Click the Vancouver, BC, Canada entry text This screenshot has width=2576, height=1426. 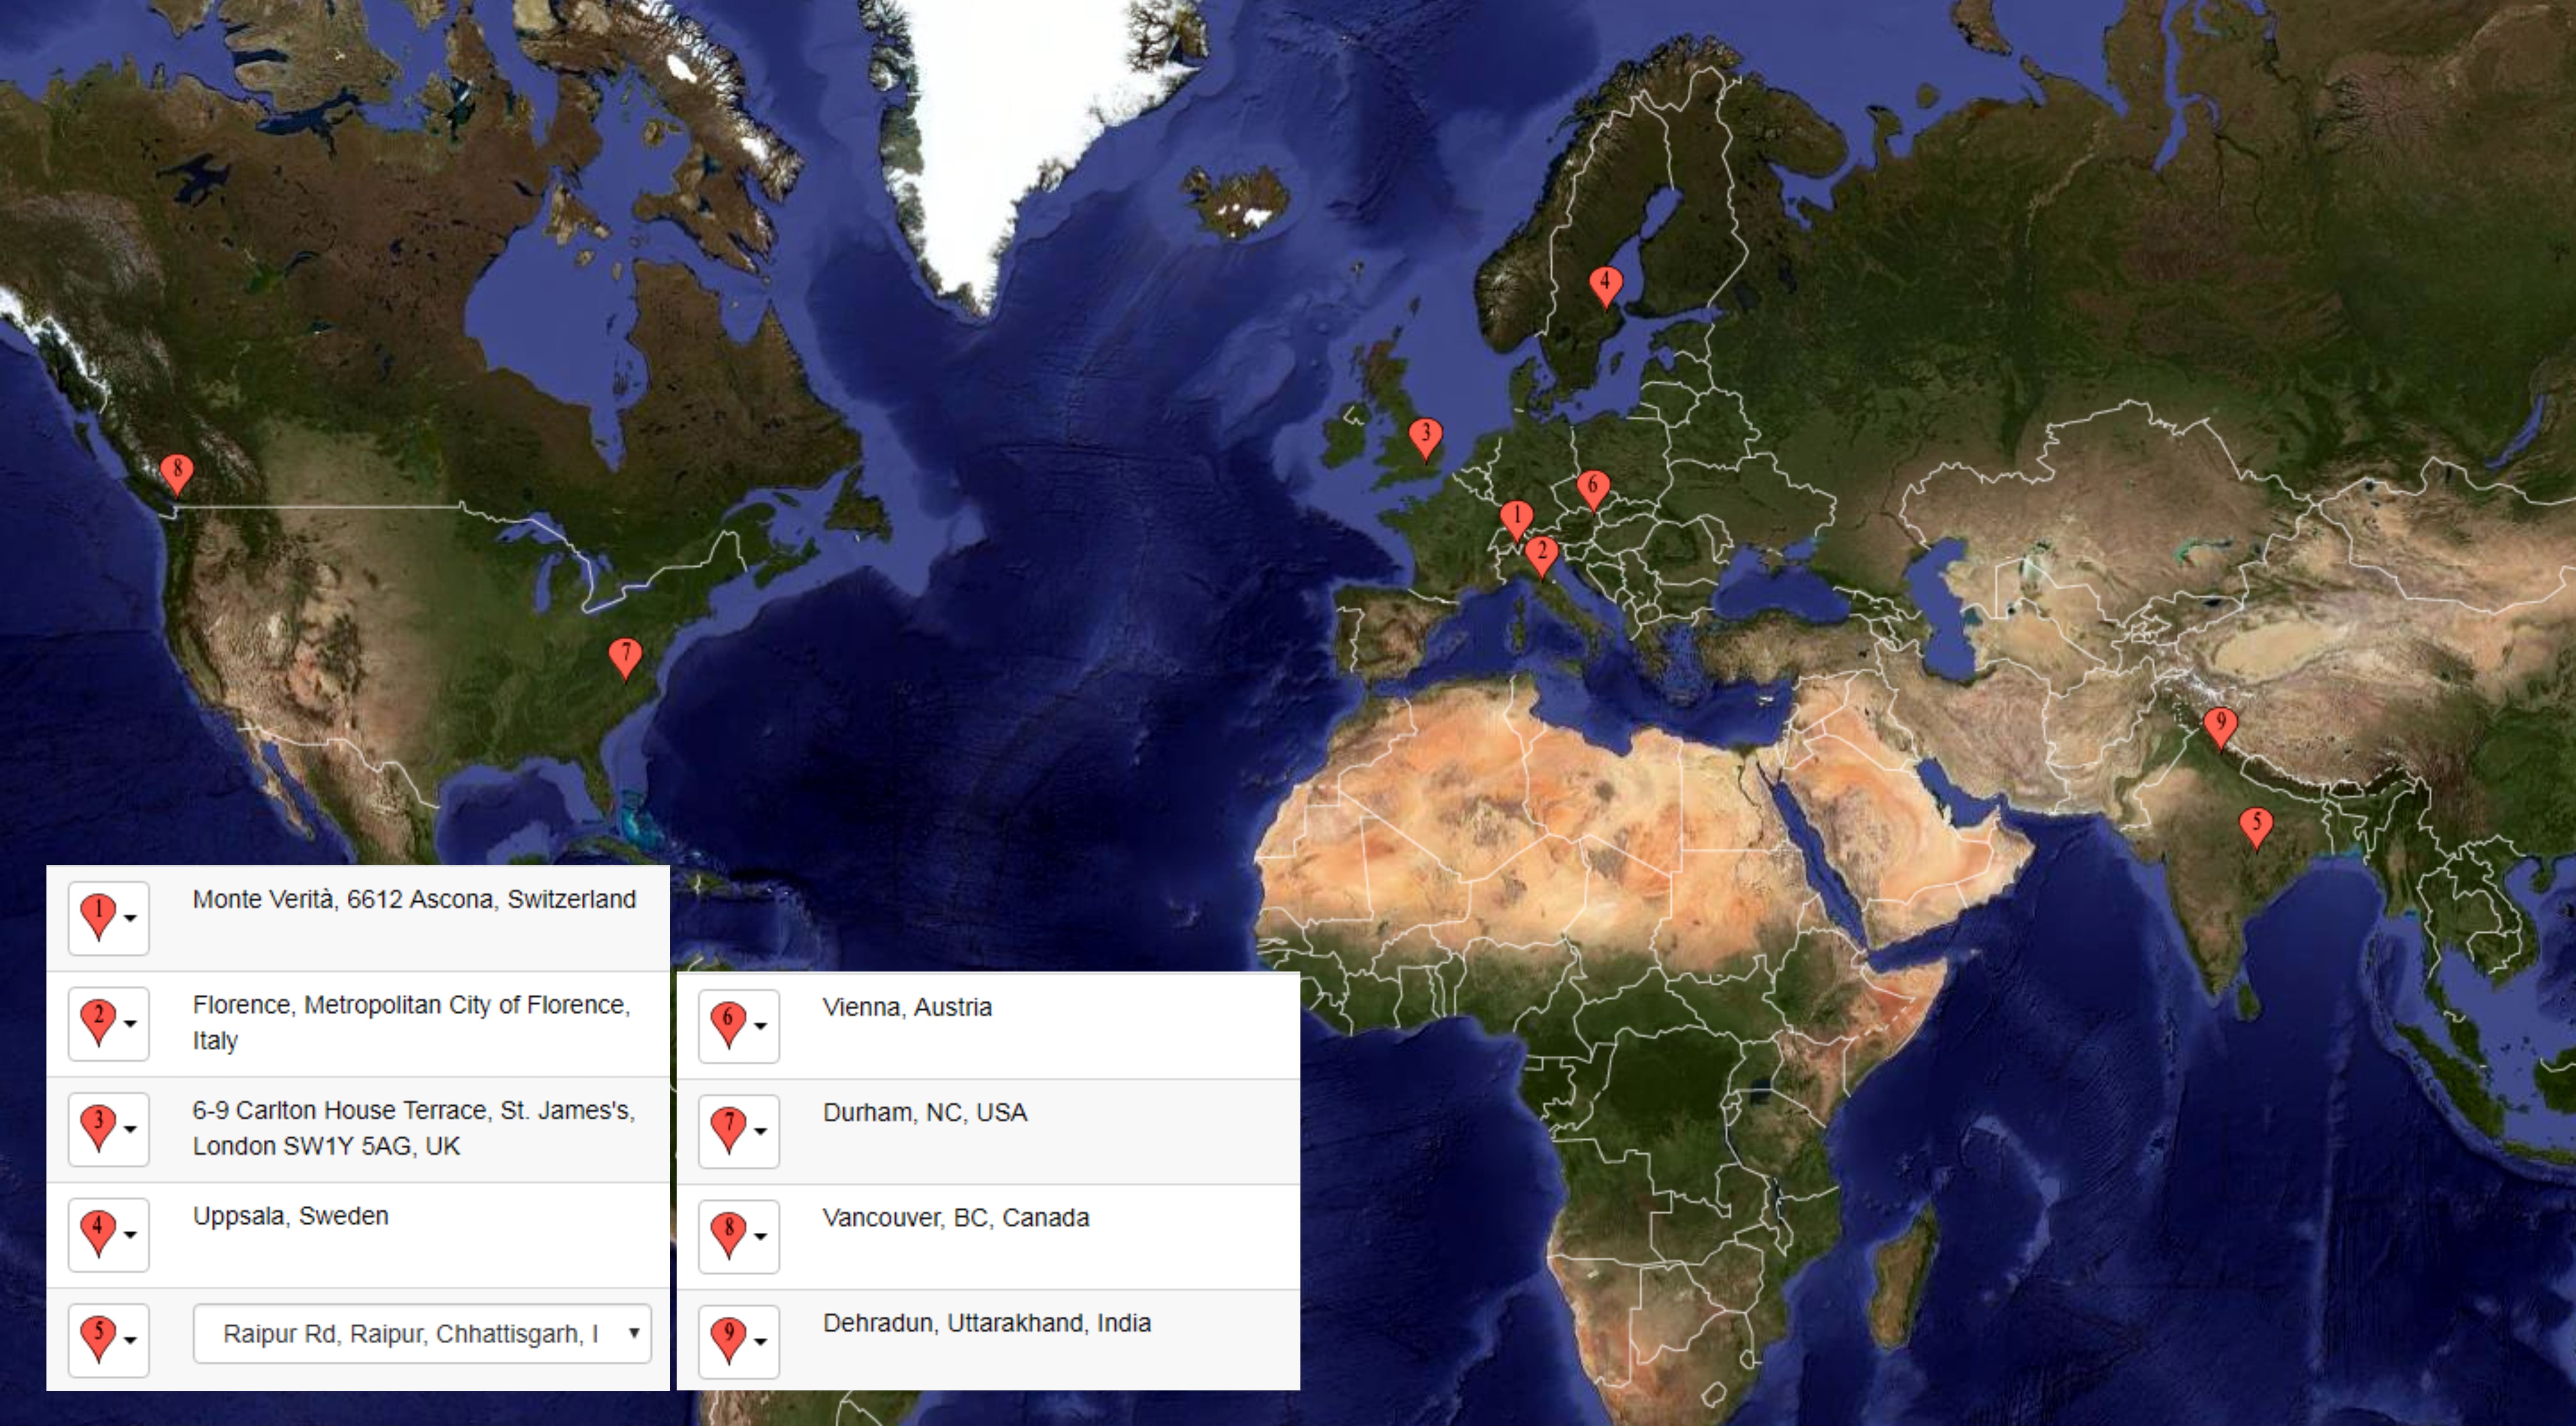pyautogui.click(x=956, y=1218)
